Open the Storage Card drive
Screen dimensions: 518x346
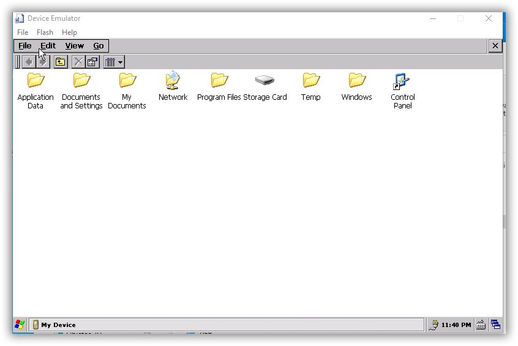point(265,86)
